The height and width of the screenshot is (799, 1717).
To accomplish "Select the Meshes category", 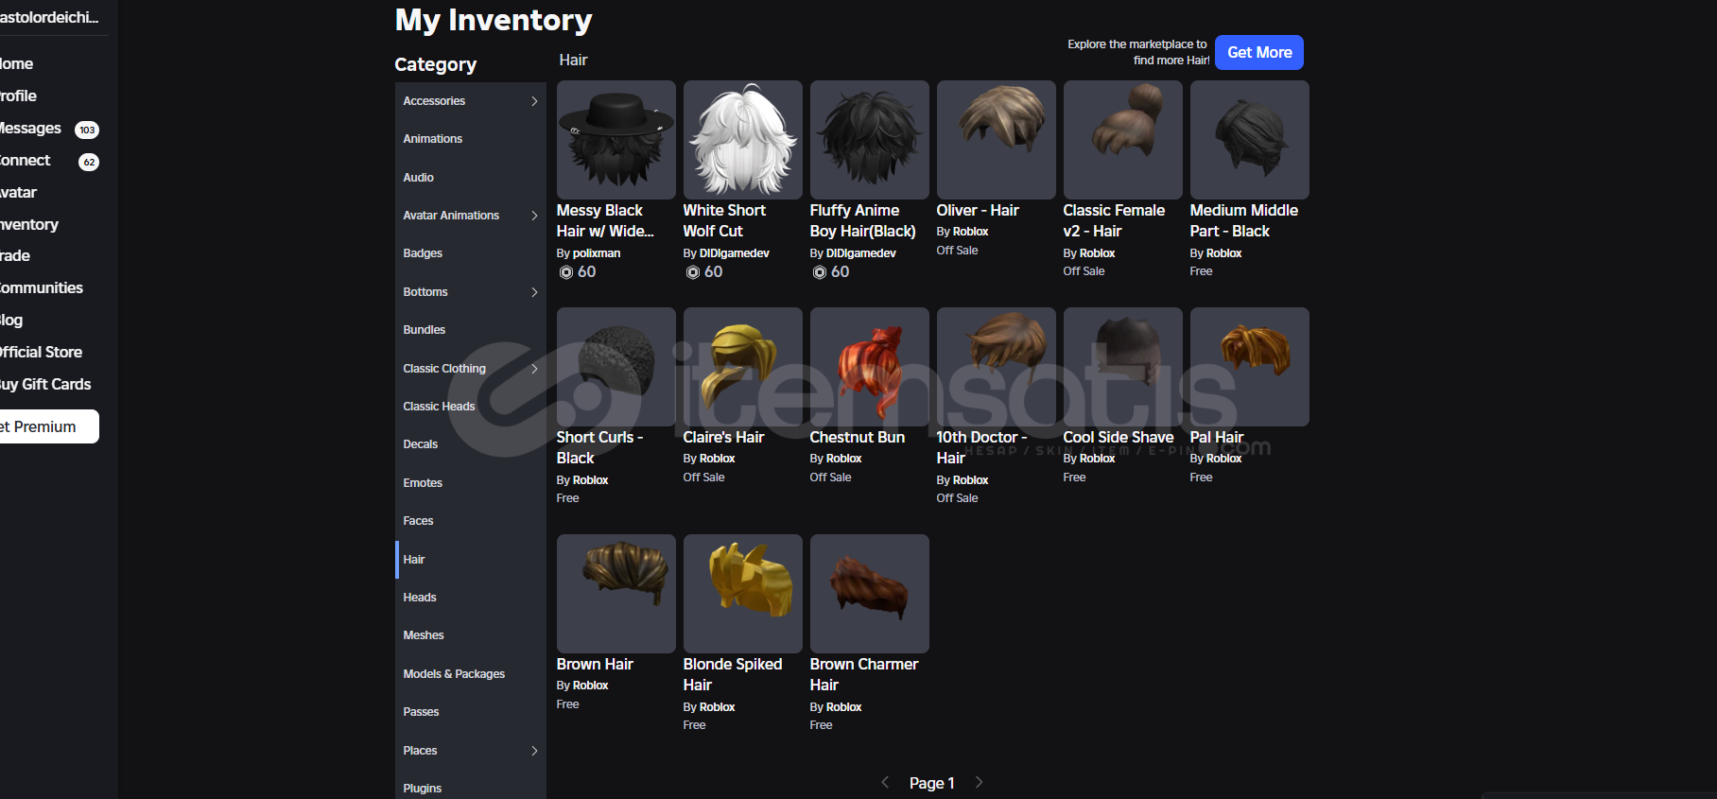I will 471,635.
